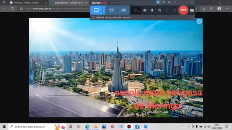Toggle the Bandicam webcam overlay
The height and width of the screenshot is (130, 232).
pos(136,10)
